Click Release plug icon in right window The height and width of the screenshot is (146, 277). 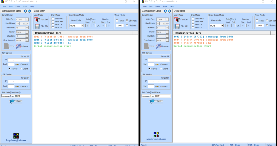click(159, 46)
